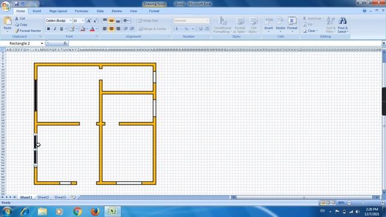
Task: Select Bottom Align icon
Action: 118,20
